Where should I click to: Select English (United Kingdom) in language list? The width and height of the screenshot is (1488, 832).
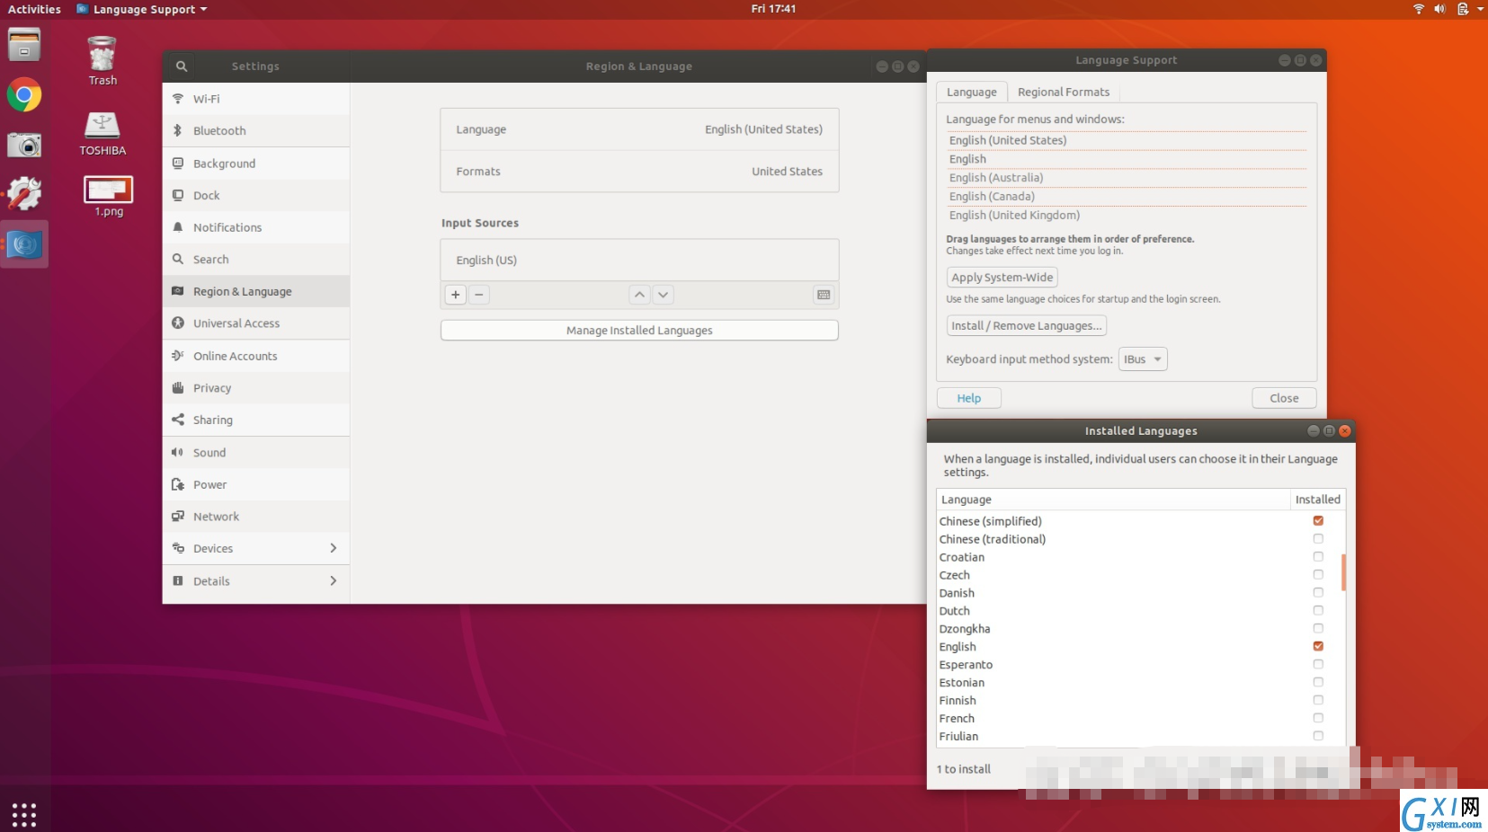(x=1127, y=216)
